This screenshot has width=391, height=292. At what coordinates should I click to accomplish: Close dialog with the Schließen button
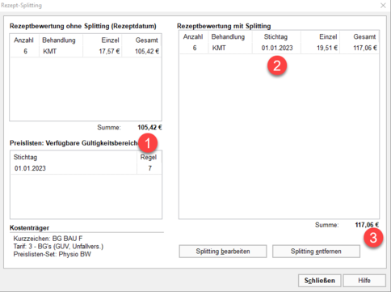click(x=320, y=281)
